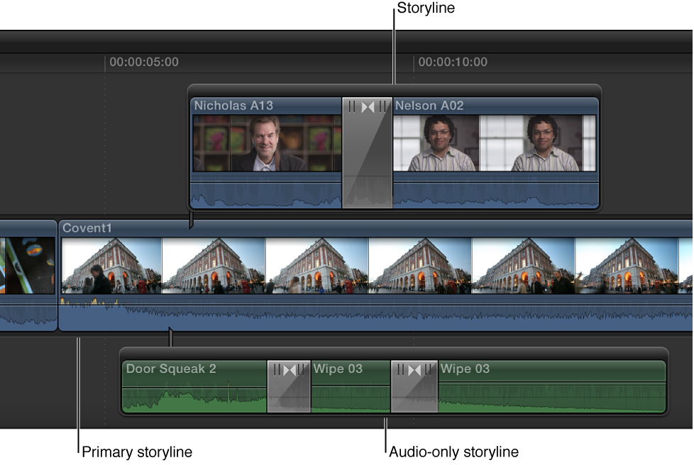Click the 00:00:10:00 timecode on the ruler
The width and height of the screenshot is (694, 465).
point(453,62)
